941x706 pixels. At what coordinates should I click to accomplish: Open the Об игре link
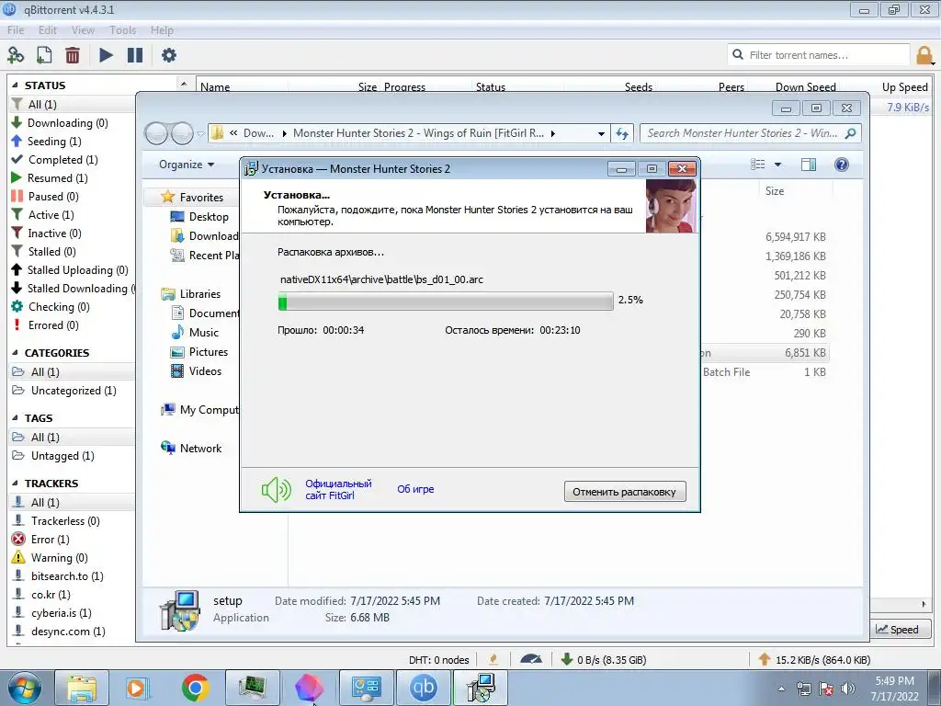pyautogui.click(x=415, y=489)
